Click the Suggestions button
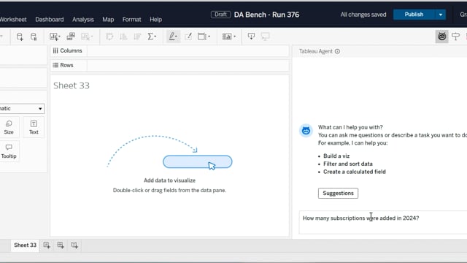Screen dimensions: 467x263 click(x=338, y=193)
